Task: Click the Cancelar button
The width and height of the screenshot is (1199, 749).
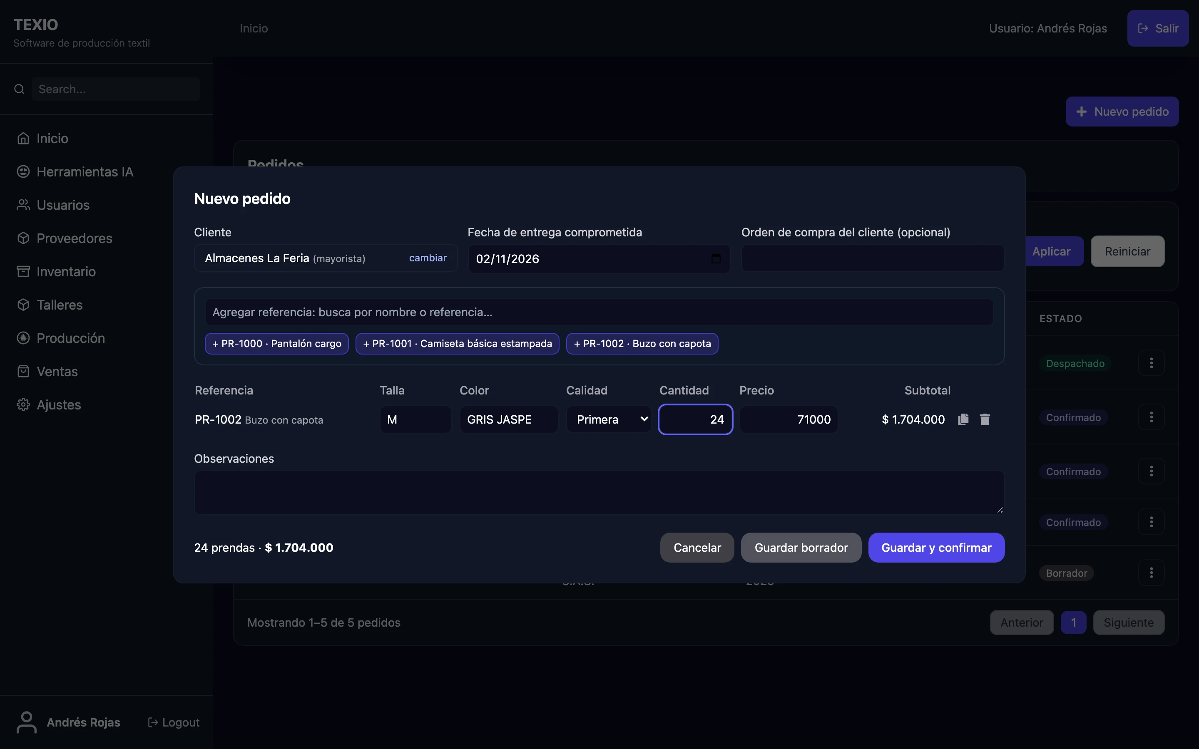Action: click(x=697, y=547)
